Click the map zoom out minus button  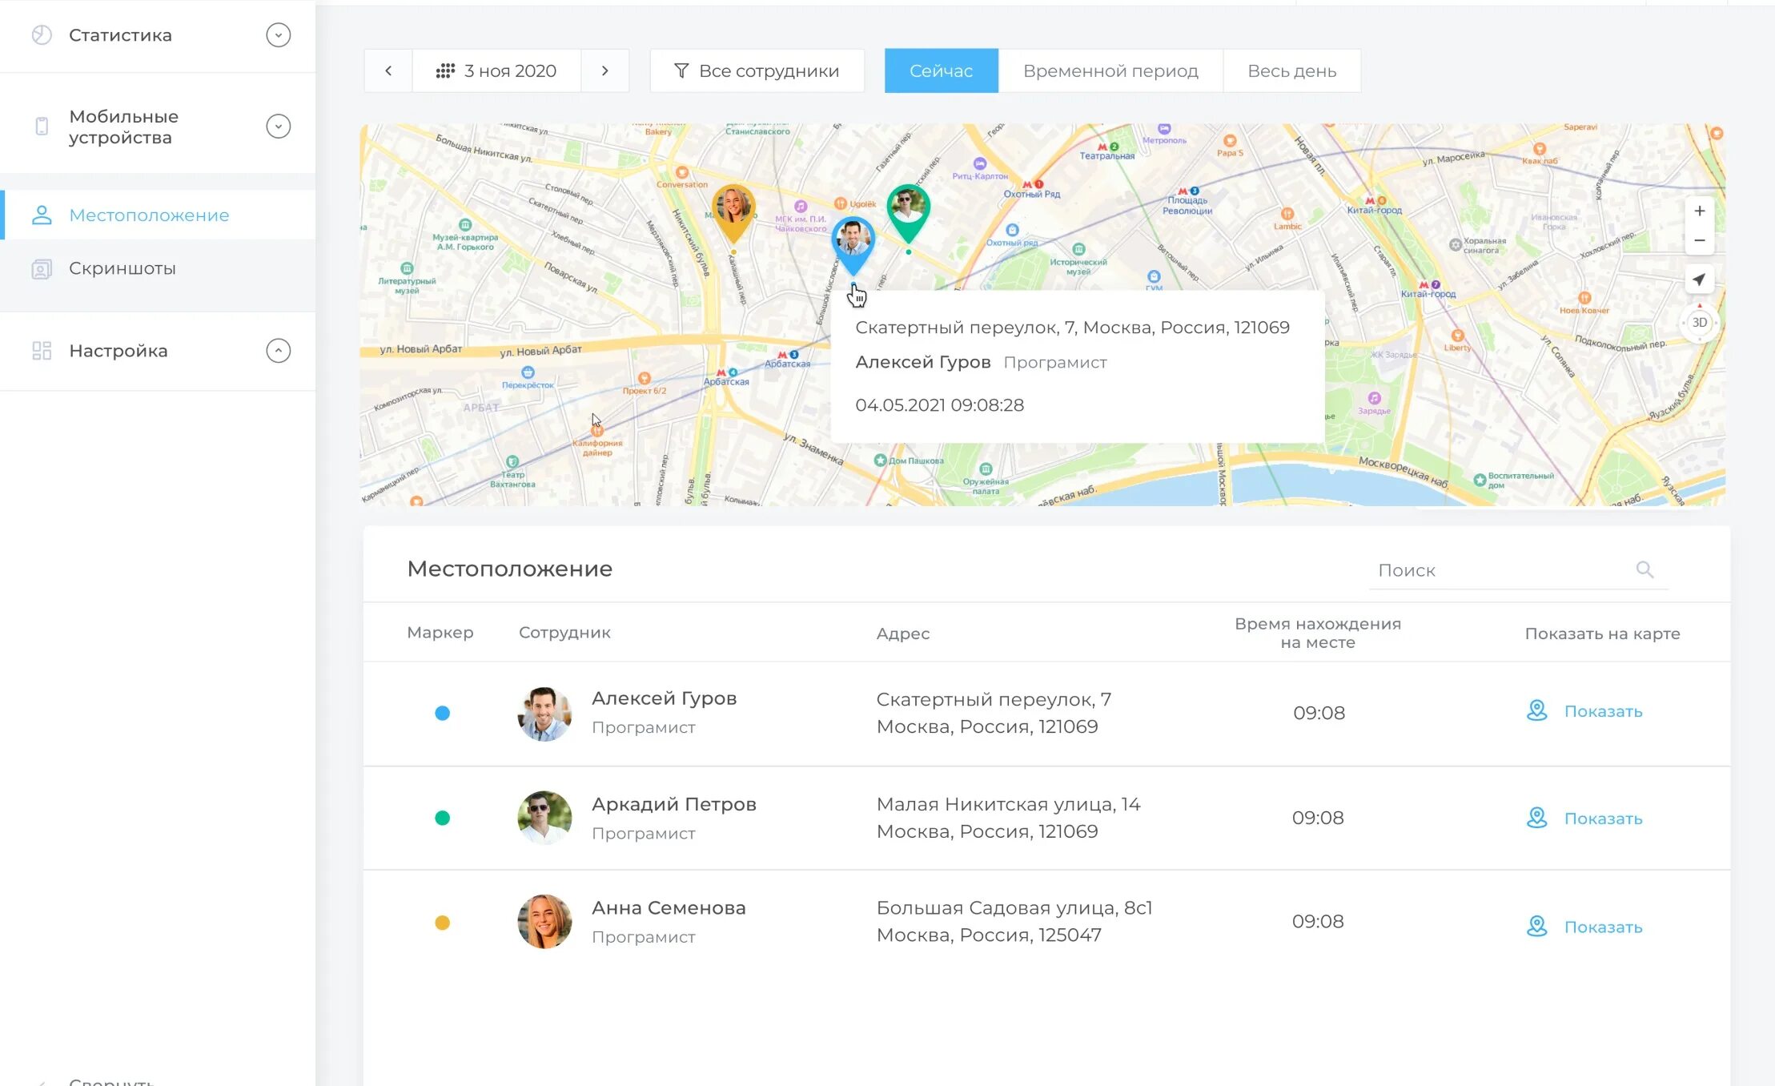click(1699, 240)
